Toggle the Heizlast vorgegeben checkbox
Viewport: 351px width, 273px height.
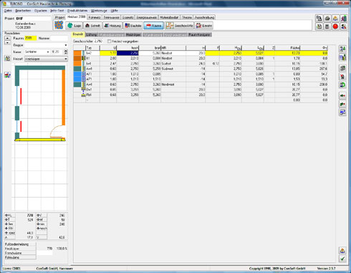(109, 42)
